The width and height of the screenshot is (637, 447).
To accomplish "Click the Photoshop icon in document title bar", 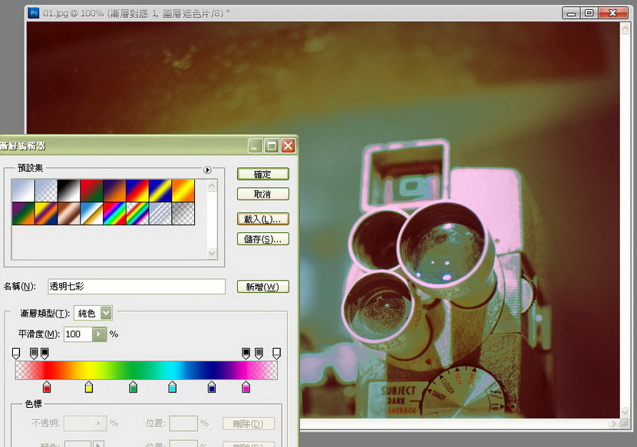I will coord(34,13).
